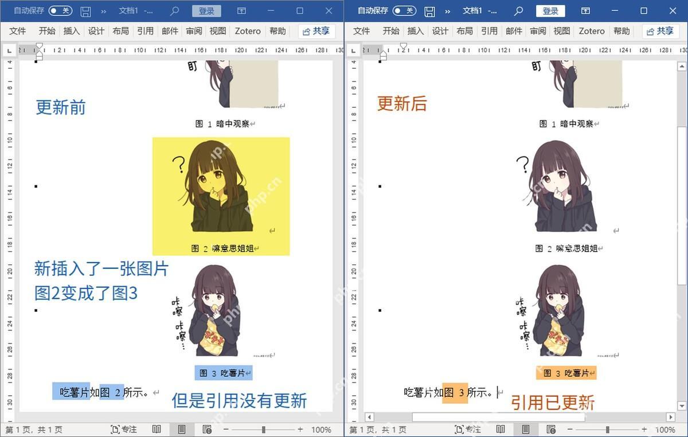Switch to Read Mode view in left window
688x437 pixels.
coord(157,430)
